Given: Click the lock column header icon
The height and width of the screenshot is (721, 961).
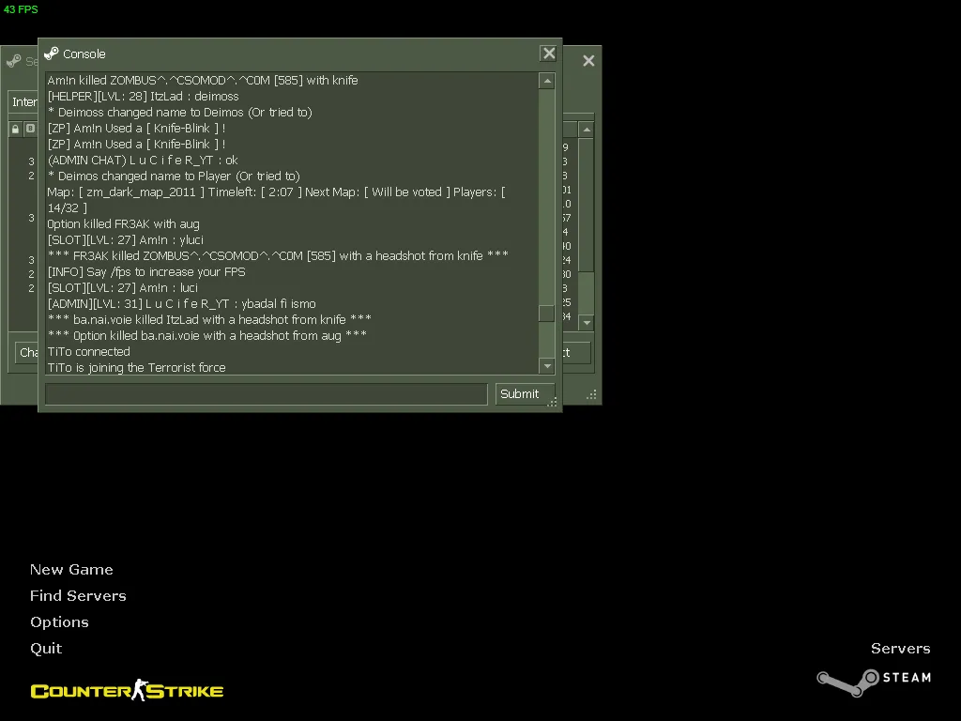Looking at the screenshot, I should coord(15,129).
